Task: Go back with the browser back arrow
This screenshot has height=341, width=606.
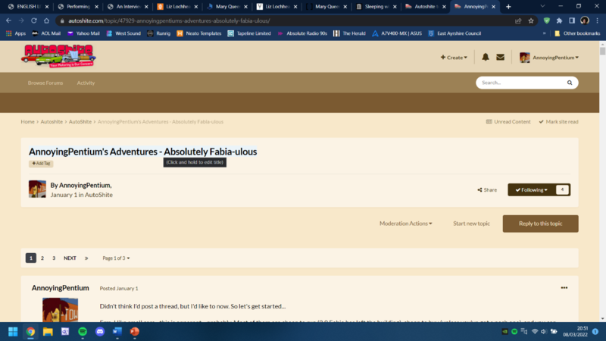Action: coord(8,20)
